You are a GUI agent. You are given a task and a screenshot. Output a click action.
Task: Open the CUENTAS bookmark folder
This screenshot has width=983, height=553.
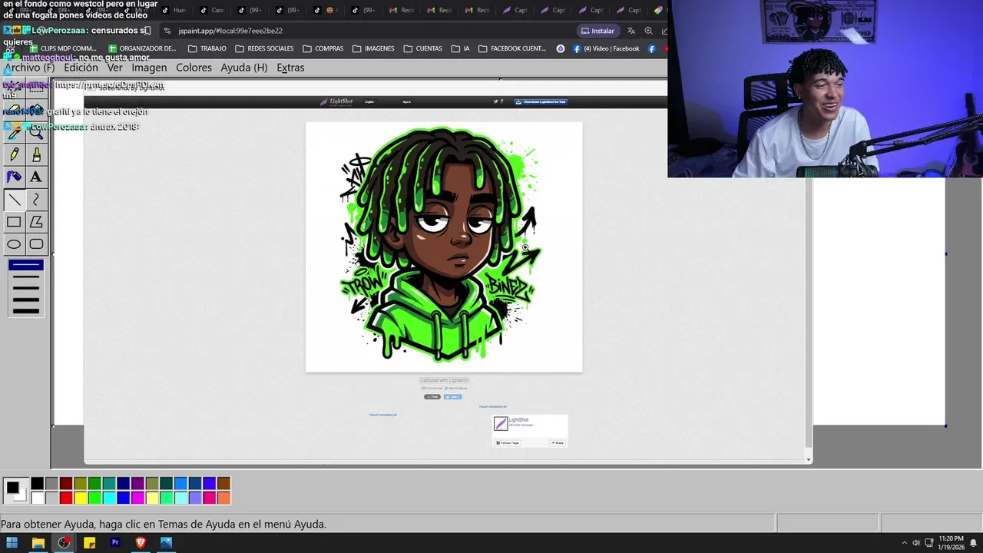422,48
